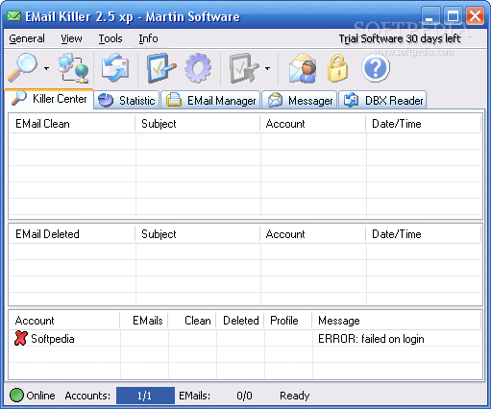Close the EMail Killer window
This screenshot has width=491, height=409.
click(x=475, y=16)
